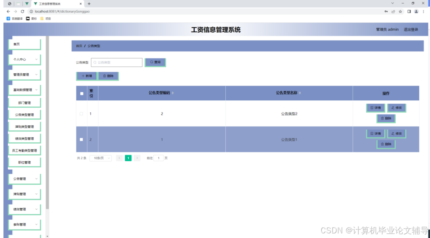Click the 公告类型 search input field
The height and width of the screenshot is (238, 430).
click(x=116, y=62)
